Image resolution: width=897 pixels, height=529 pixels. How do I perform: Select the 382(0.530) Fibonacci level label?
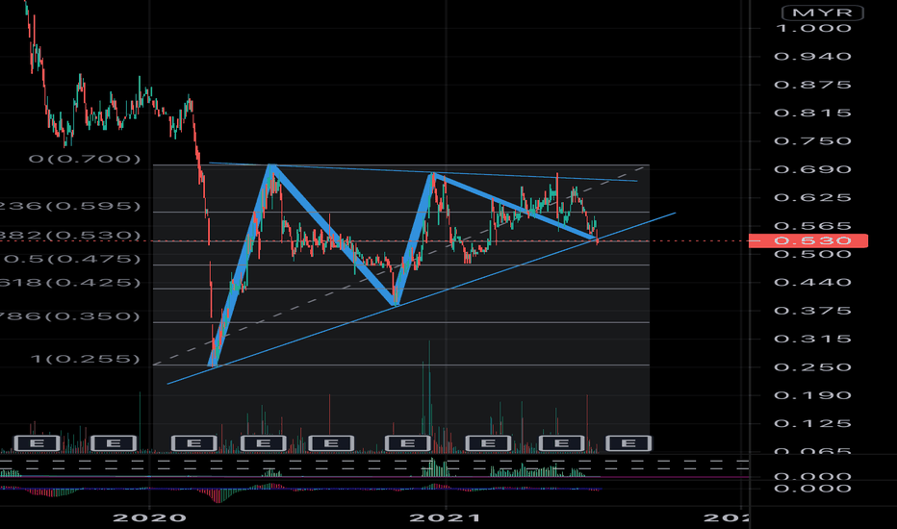pyautogui.click(x=70, y=236)
